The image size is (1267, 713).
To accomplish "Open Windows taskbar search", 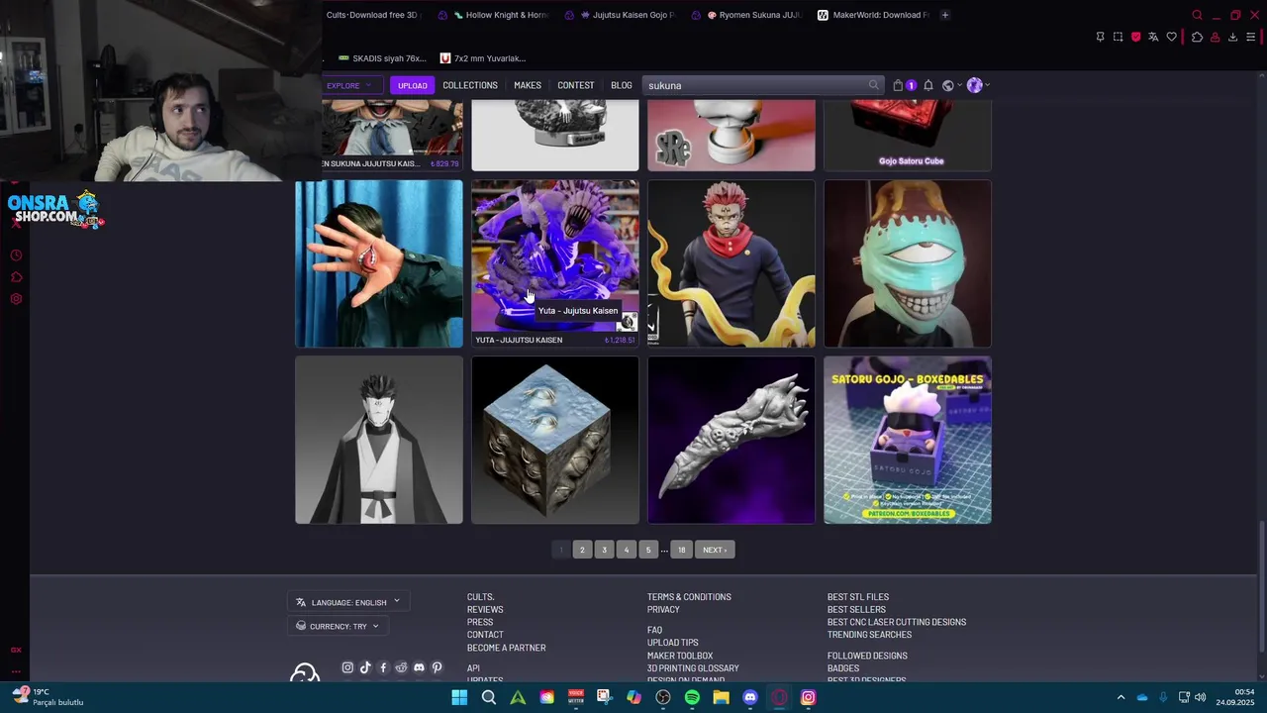I will (x=488, y=697).
